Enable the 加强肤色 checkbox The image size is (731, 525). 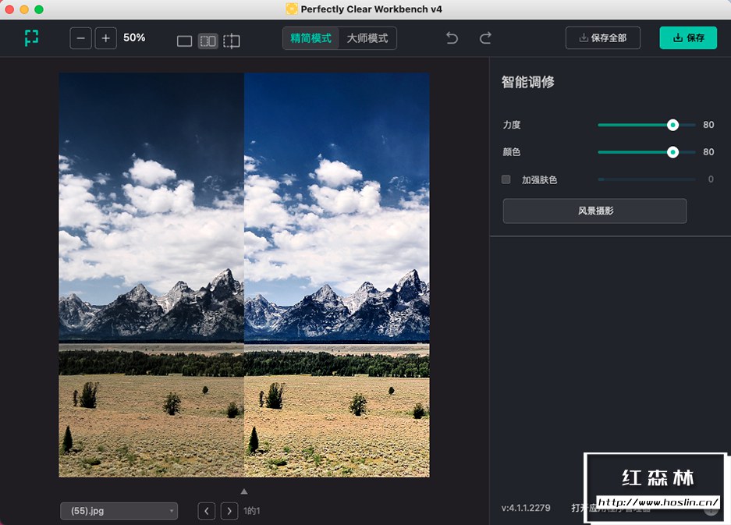(504, 179)
